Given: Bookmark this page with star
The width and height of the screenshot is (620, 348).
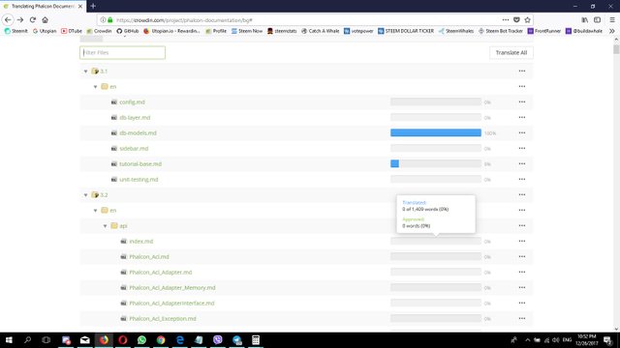Looking at the screenshot, I should coord(527,19).
